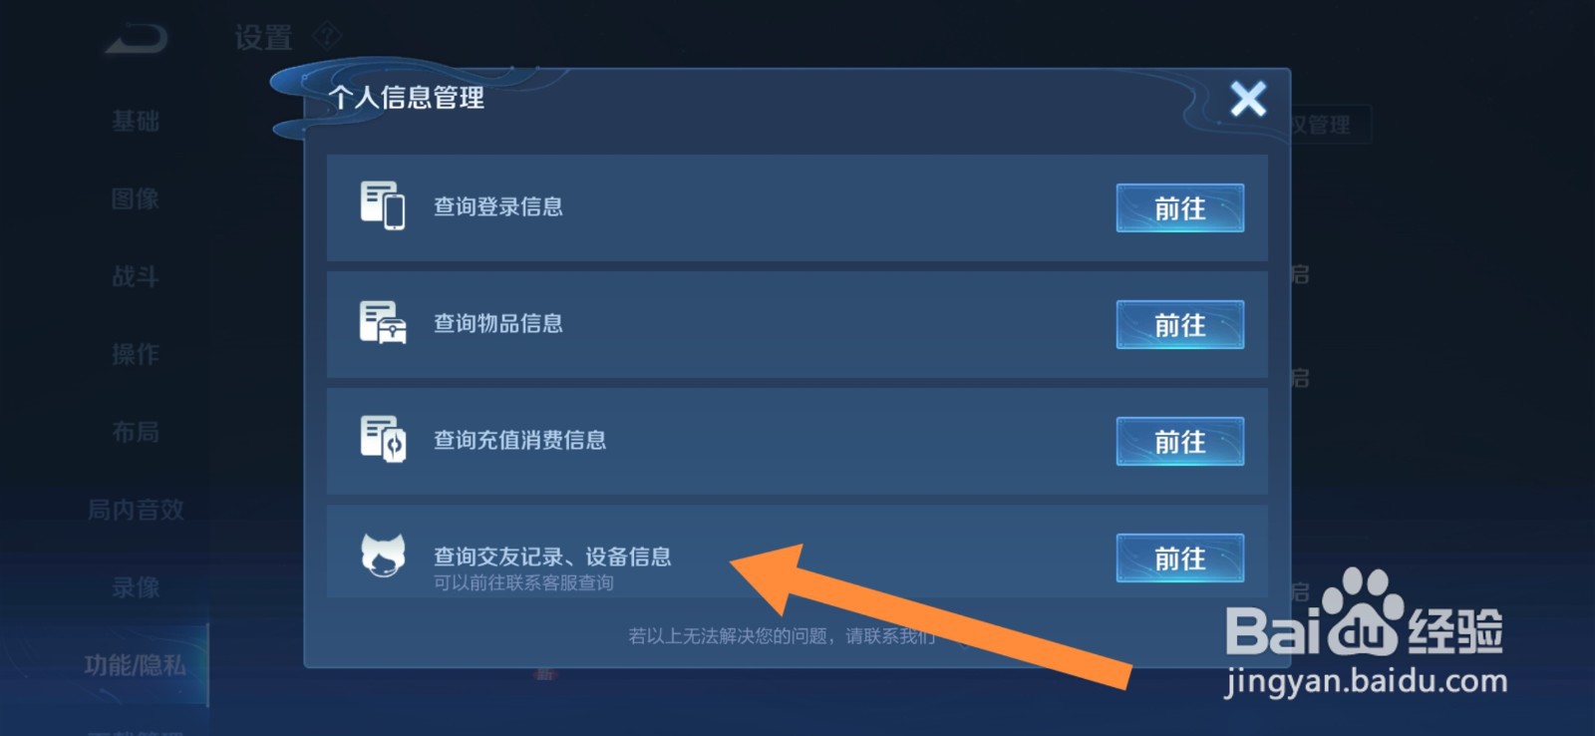This screenshot has height=736, width=1595.
Task: Click 前往 for 查询充值消费信息
Action: click(1180, 441)
